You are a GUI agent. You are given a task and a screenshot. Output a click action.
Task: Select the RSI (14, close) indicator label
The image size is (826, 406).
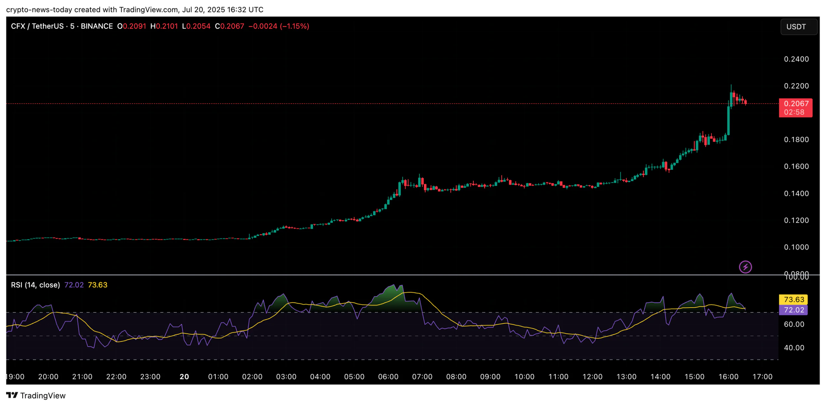35,285
